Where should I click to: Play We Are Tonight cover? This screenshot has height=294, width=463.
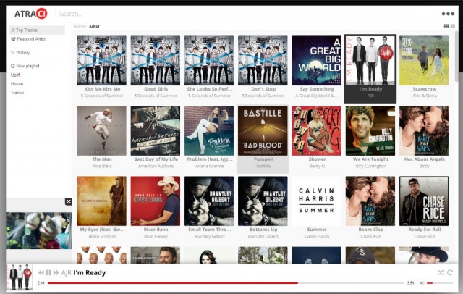click(370, 131)
